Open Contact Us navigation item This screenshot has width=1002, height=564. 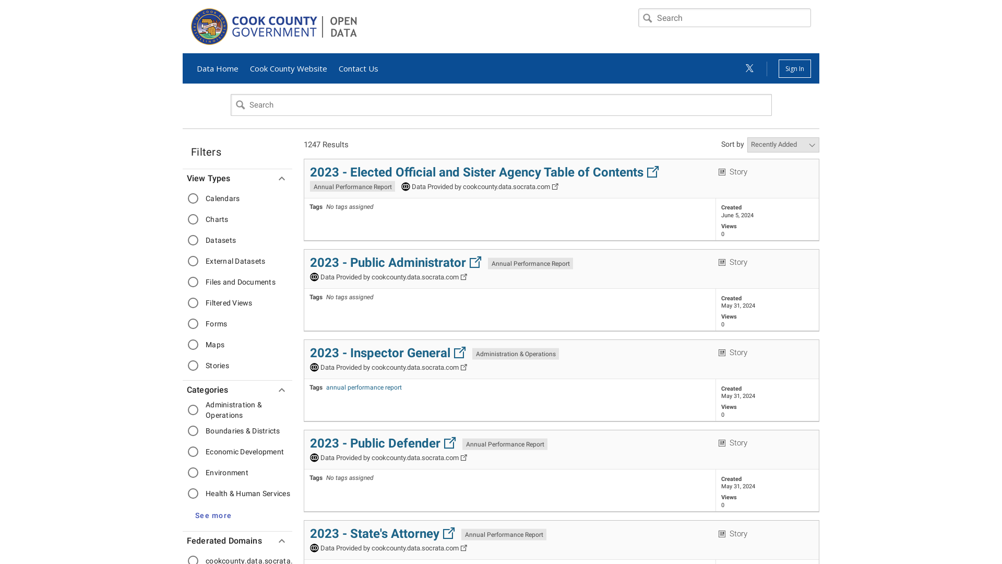click(x=358, y=68)
